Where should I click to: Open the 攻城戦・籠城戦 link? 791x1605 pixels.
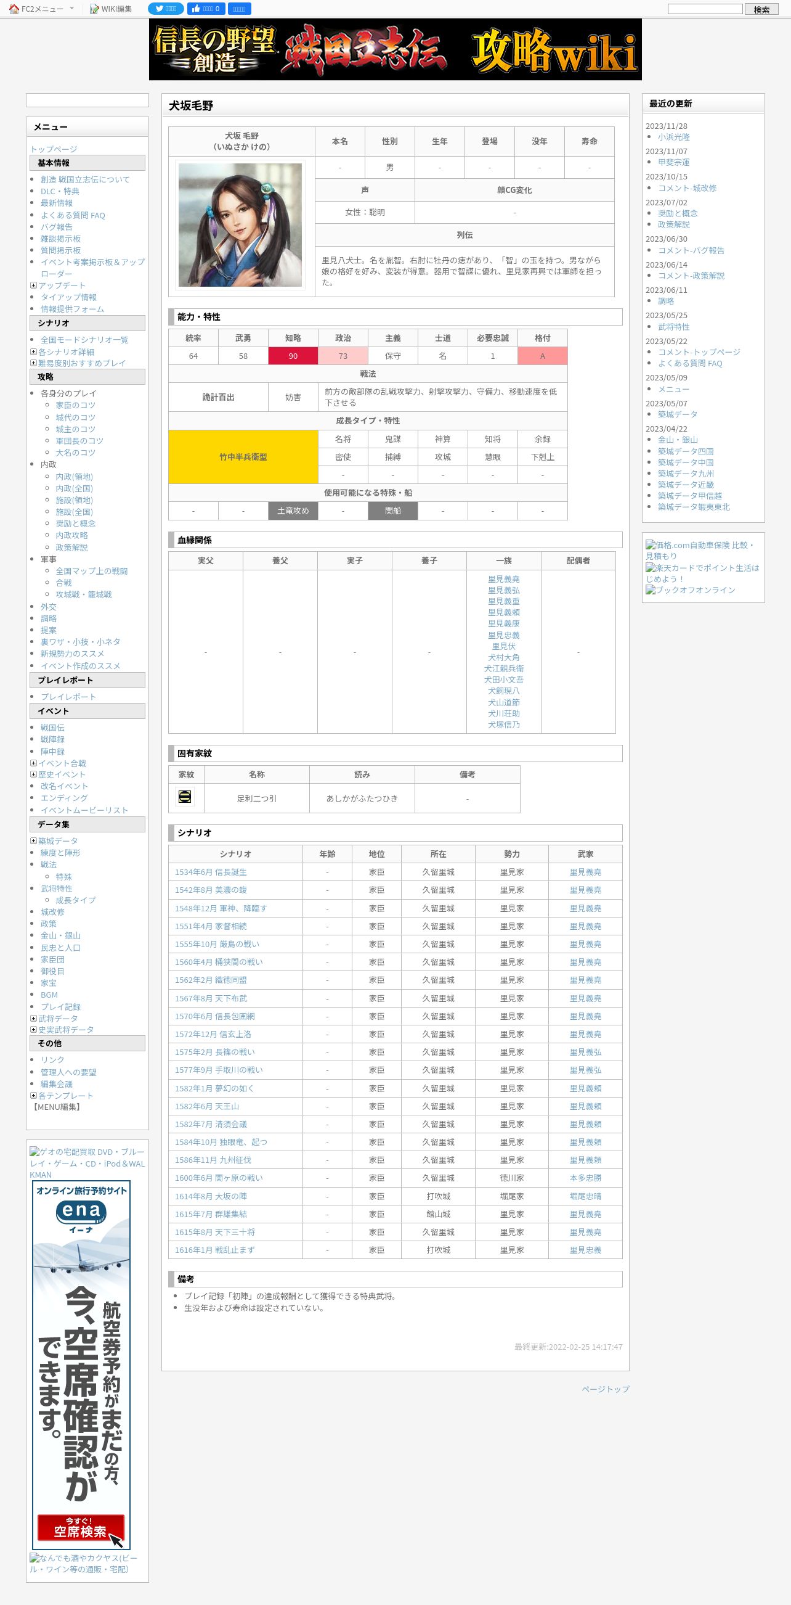click(84, 594)
